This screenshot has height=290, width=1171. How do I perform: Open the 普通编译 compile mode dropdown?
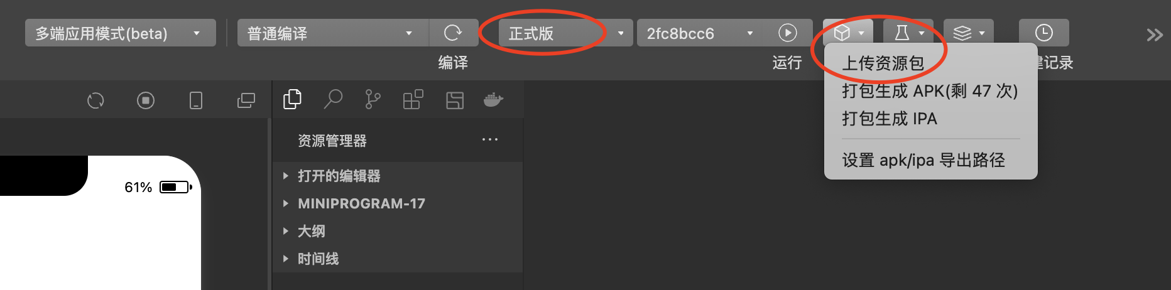coord(333,33)
